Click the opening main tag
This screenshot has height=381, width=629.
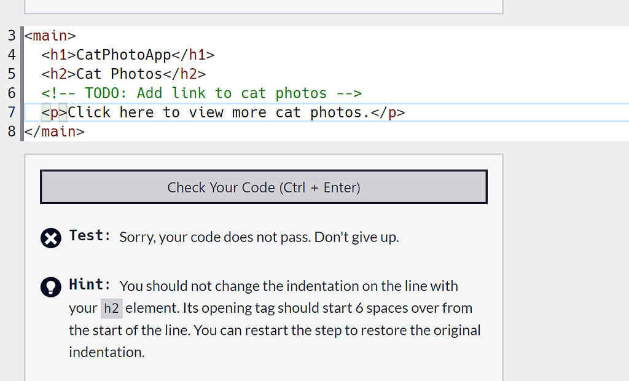point(50,36)
